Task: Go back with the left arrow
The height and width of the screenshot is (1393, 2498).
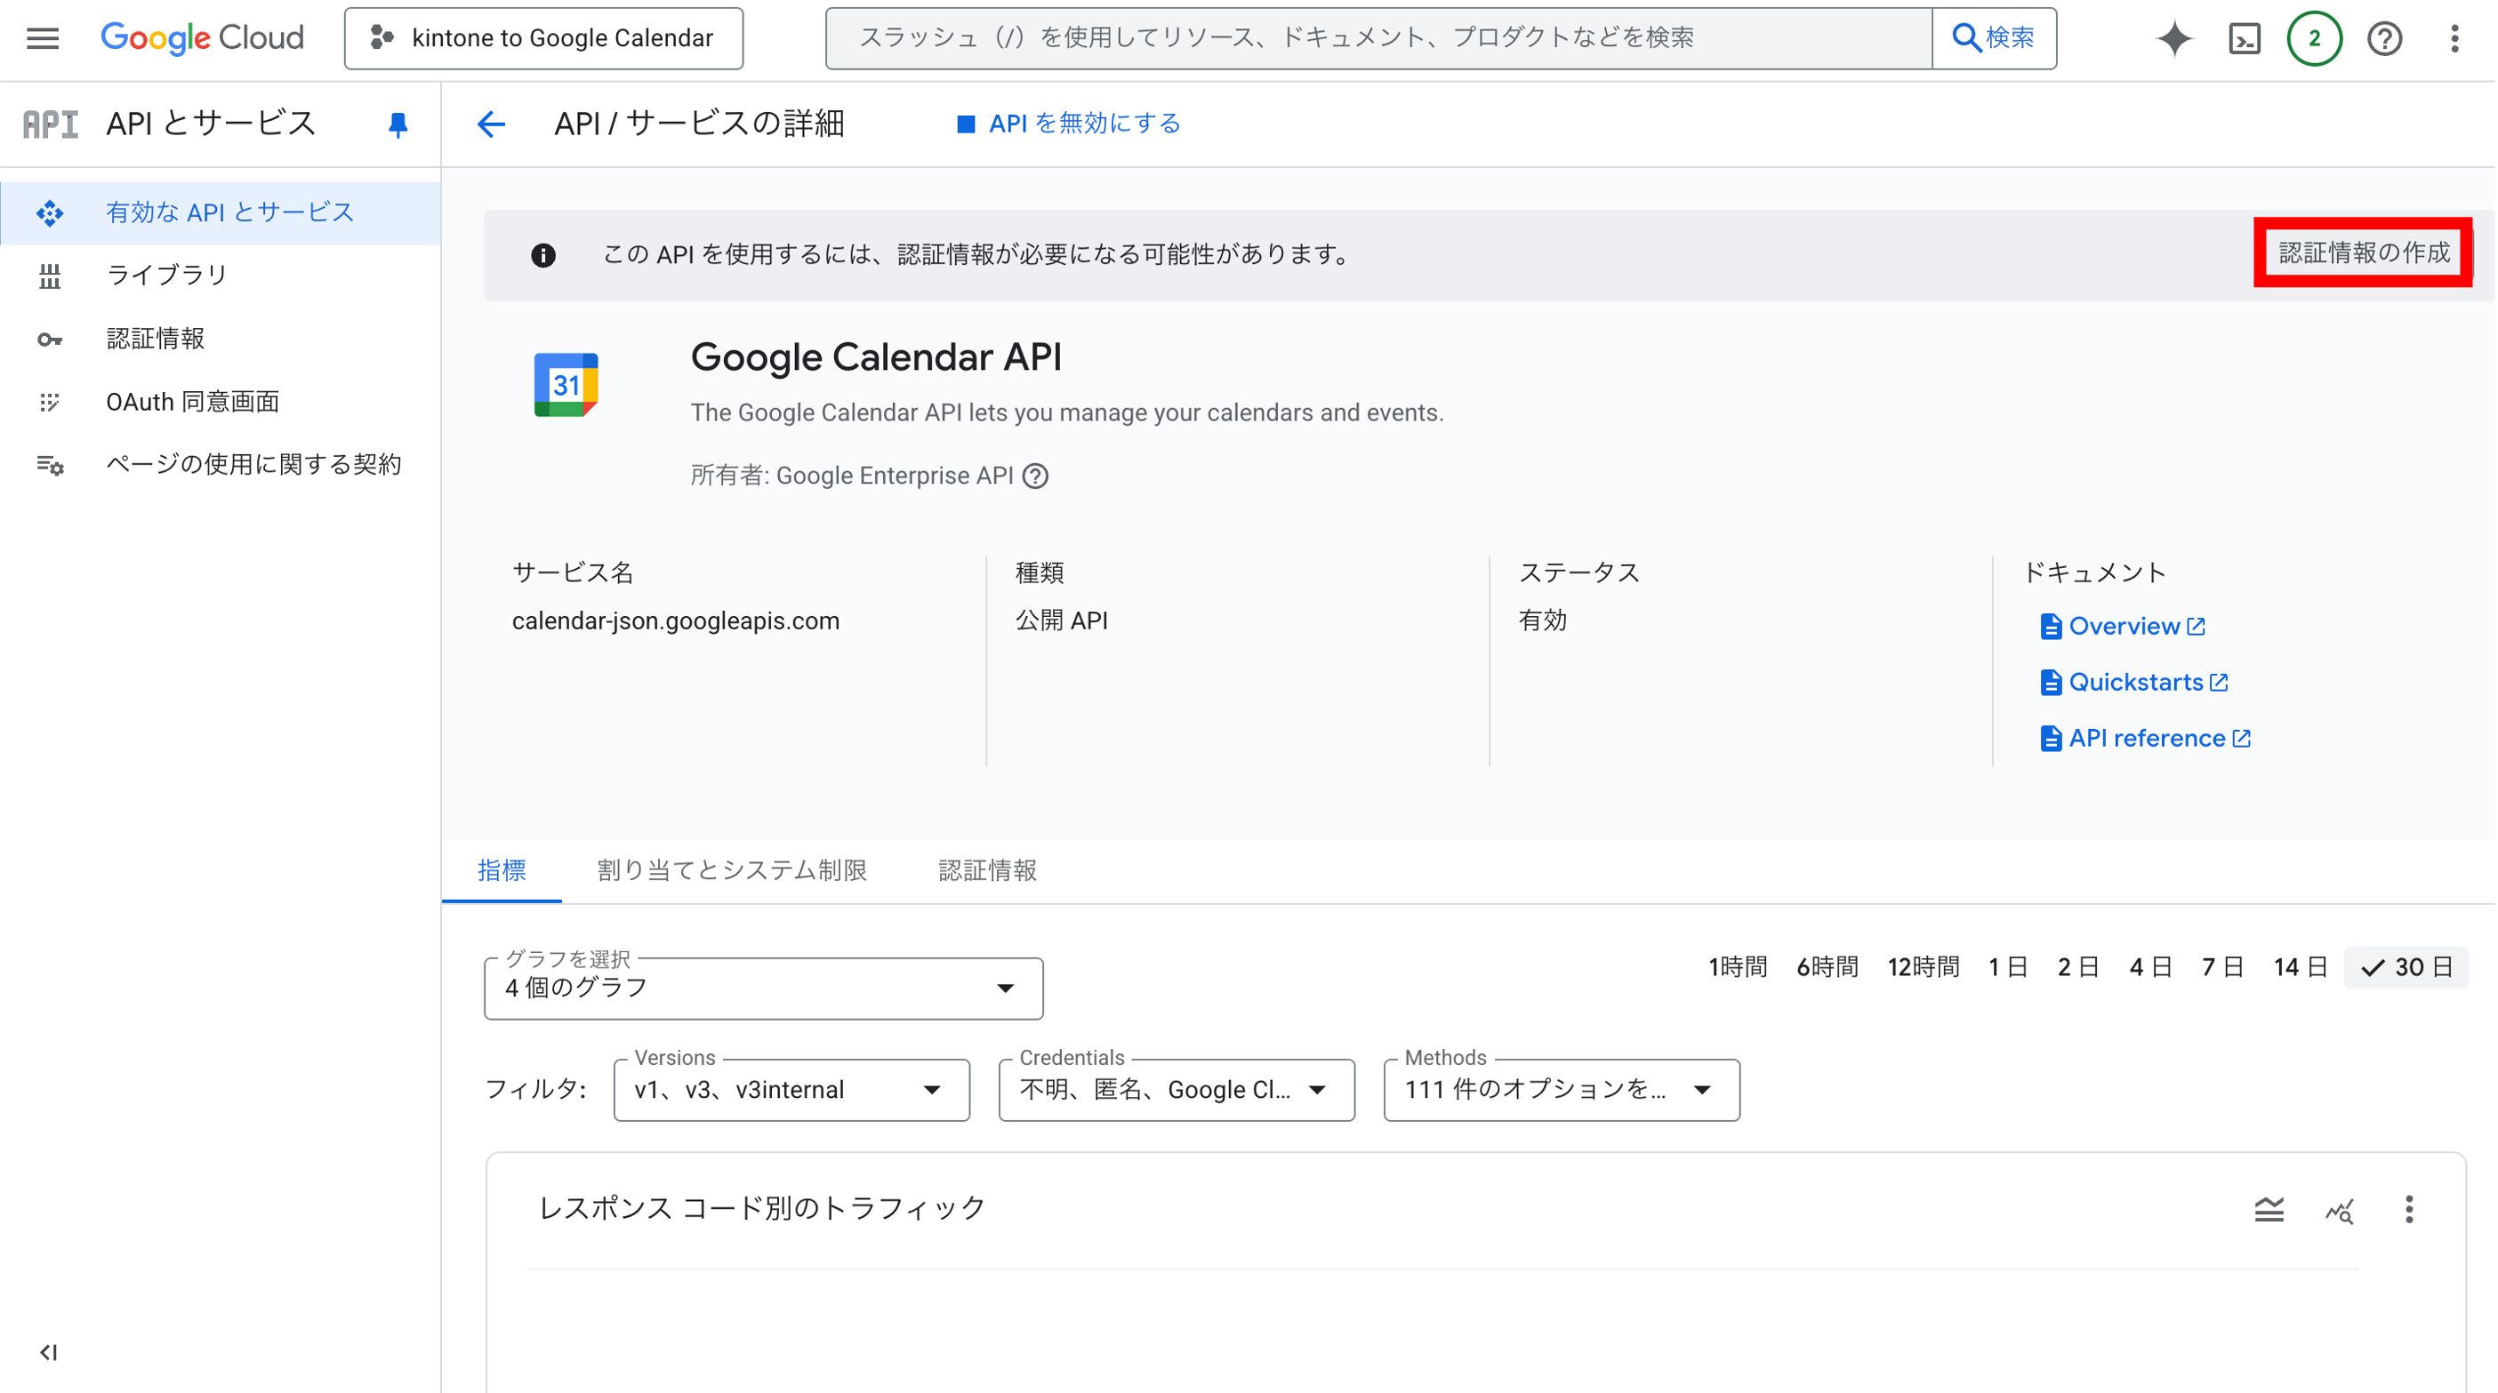Action: pos(492,123)
